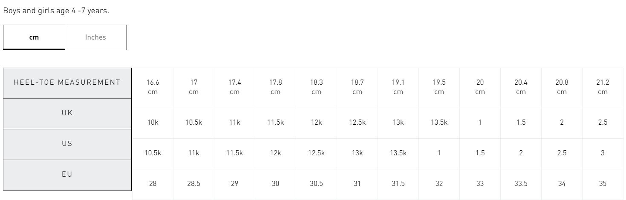626x200 pixels.
Task: Select UK size 10k cell
Action: point(153,123)
